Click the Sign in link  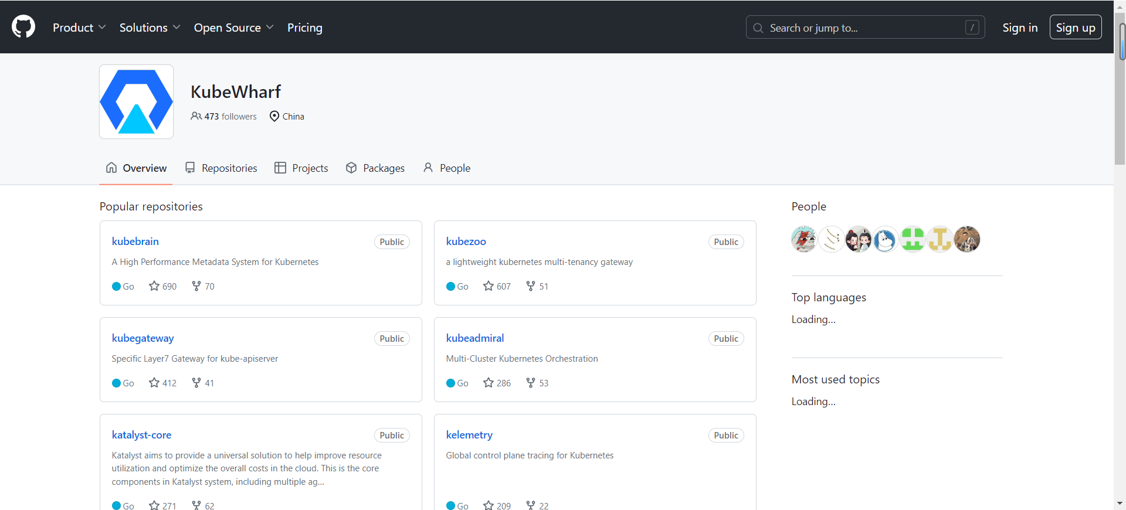point(1020,28)
